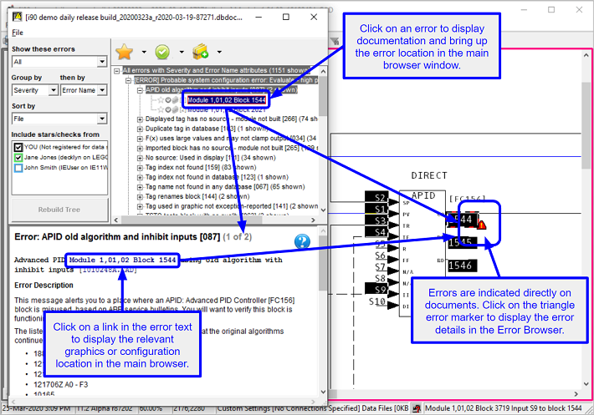Expand the Duplicate tag in database node
Screen dimensions: 594x415
click(x=140, y=130)
